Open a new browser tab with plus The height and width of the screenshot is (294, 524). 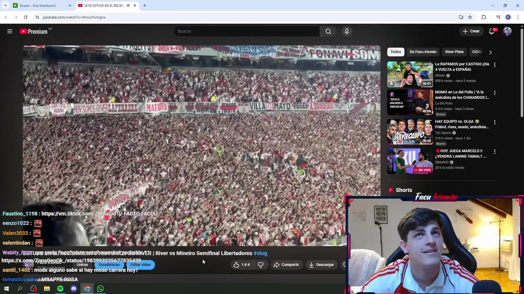(145, 6)
